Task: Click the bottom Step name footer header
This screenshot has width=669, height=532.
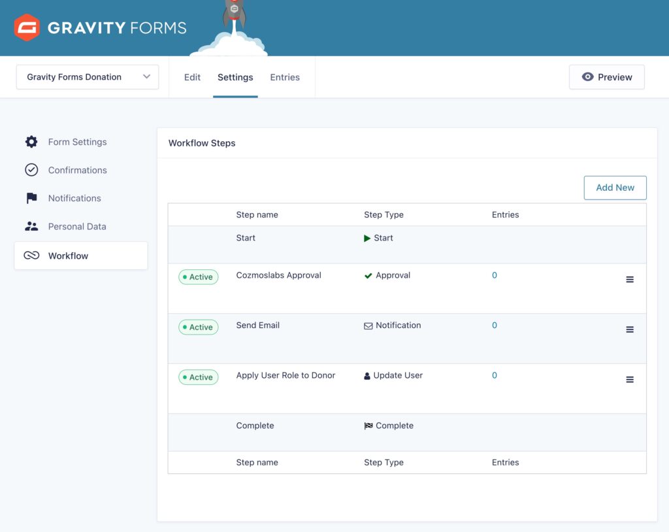Action: pyautogui.click(x=257, y=463)
